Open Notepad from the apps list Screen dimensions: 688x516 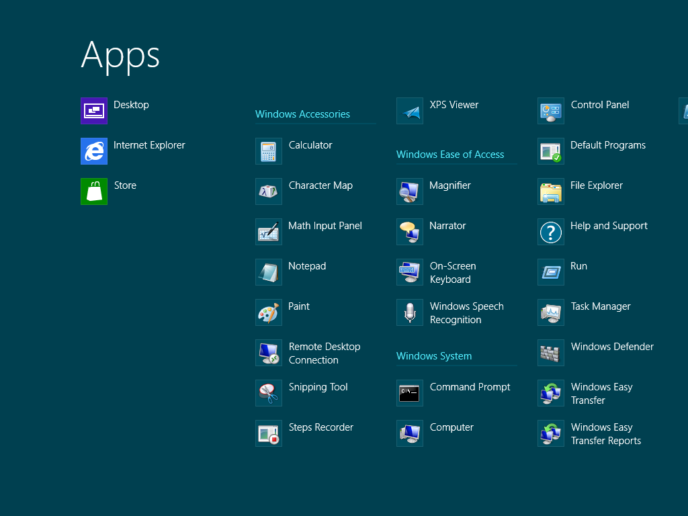(x=307, y=266)
